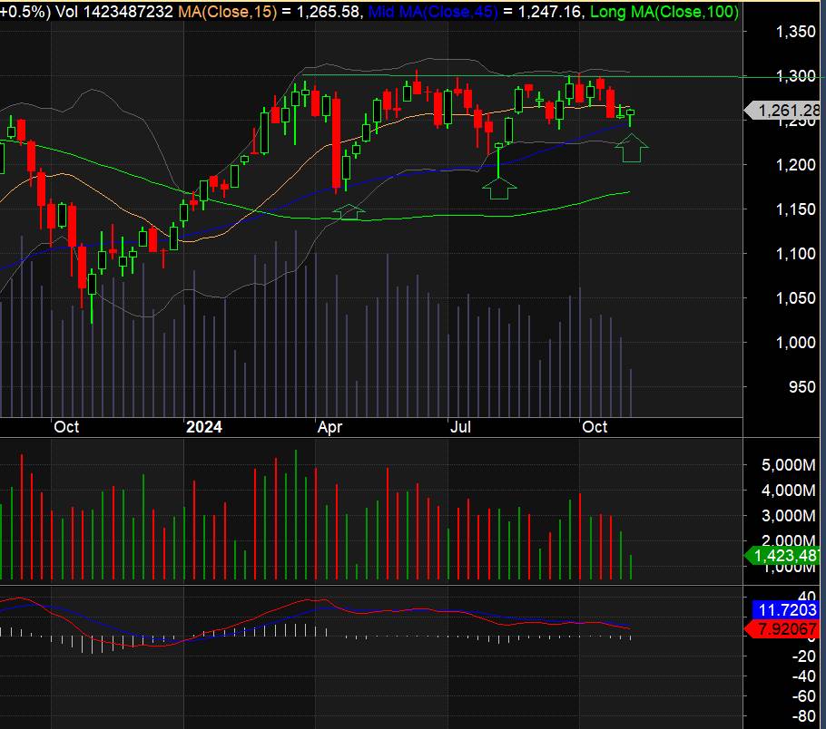
Task: Select the 2024 year label on time axis
Action: [204, 427]
